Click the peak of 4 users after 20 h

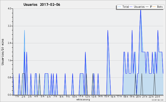coord(141,10)
